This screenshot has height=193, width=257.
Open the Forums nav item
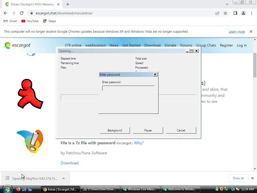point(186,45)
